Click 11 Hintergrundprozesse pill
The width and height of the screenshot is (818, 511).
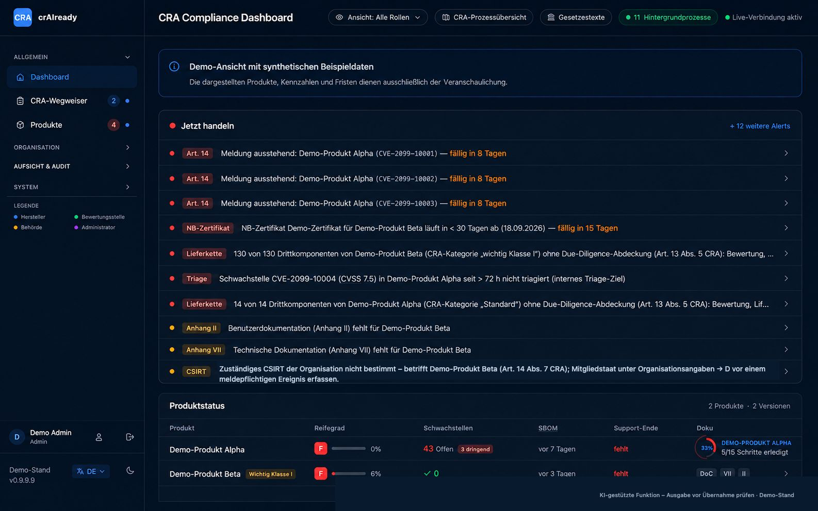pyautogui.click(x=668, y=18)
